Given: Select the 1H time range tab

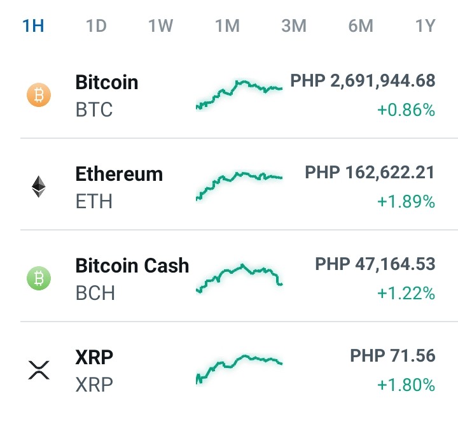Looking at the screenshot, I should point(33,25).
